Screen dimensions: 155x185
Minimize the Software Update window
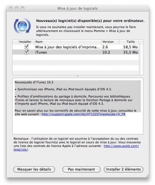tap(17, 8)
